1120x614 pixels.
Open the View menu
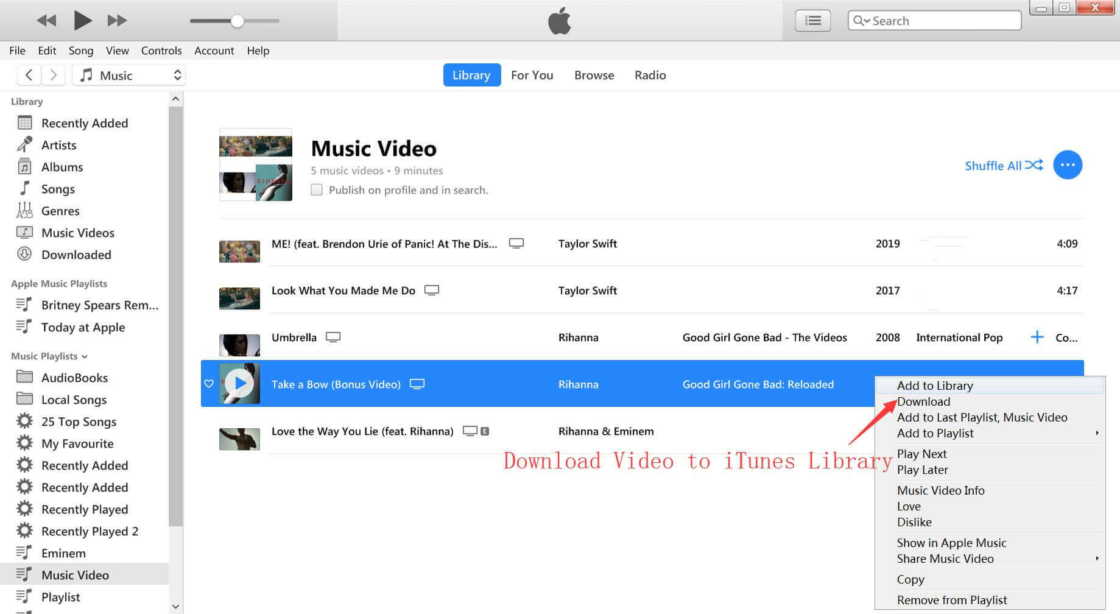(117, 51)
